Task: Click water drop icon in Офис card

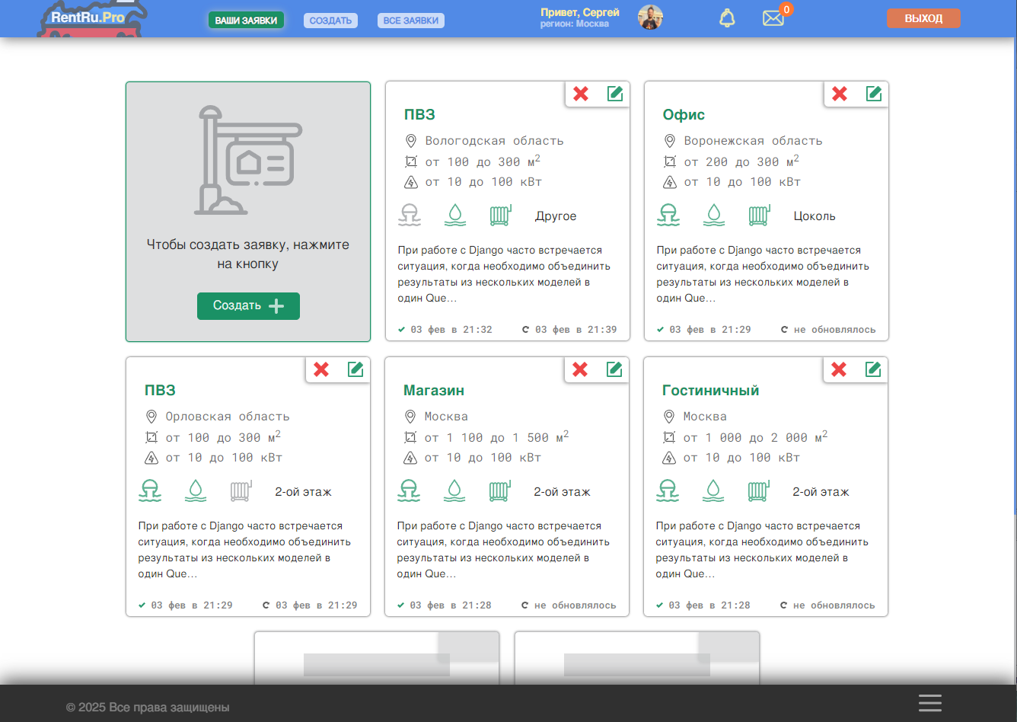Action: (x=713, y=216)
